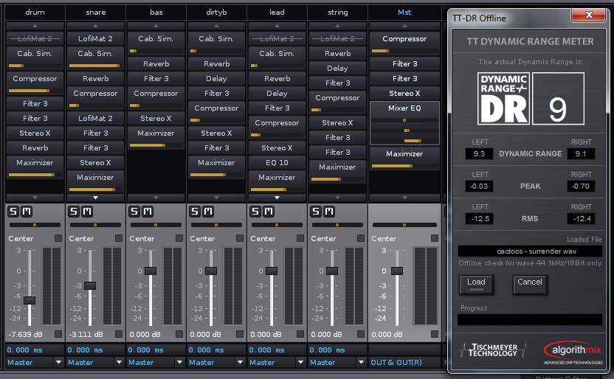Open Mixer EQ effect on Mst channel

click(404, 108)
